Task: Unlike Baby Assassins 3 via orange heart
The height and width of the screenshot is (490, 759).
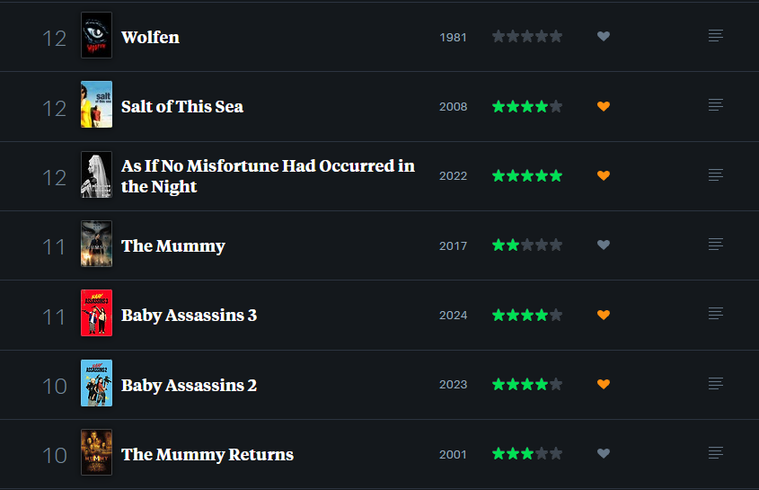Action: pos(603,315)
